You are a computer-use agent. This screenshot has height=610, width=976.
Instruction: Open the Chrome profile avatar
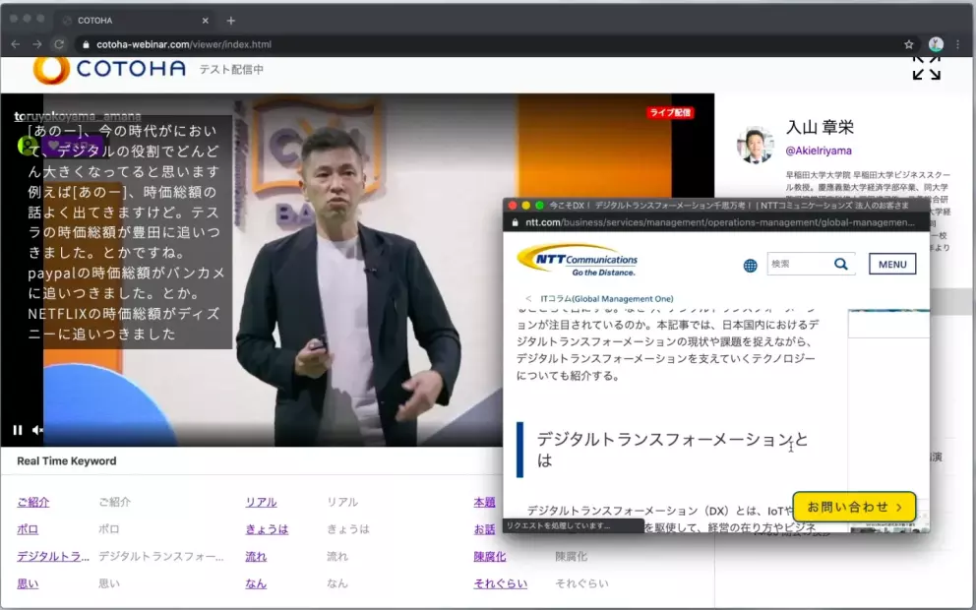(x=936, y=44)
